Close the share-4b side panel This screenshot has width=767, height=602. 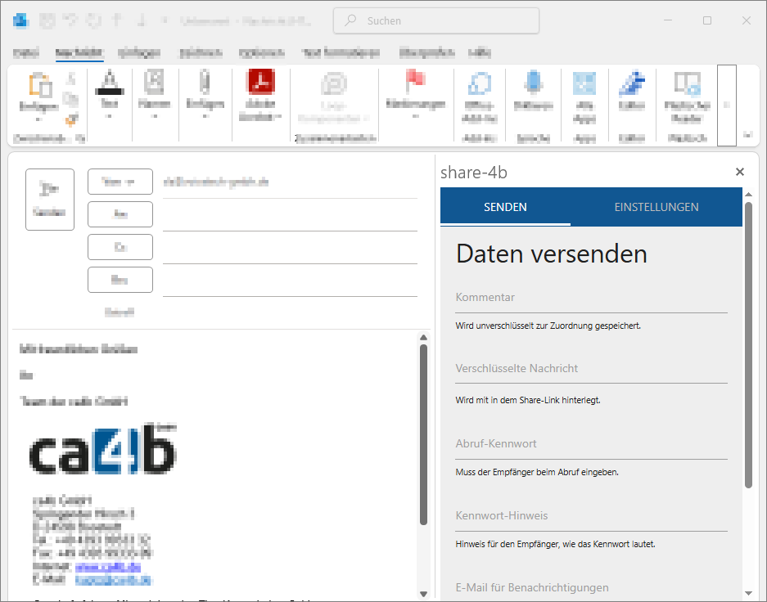coord(740,172)
